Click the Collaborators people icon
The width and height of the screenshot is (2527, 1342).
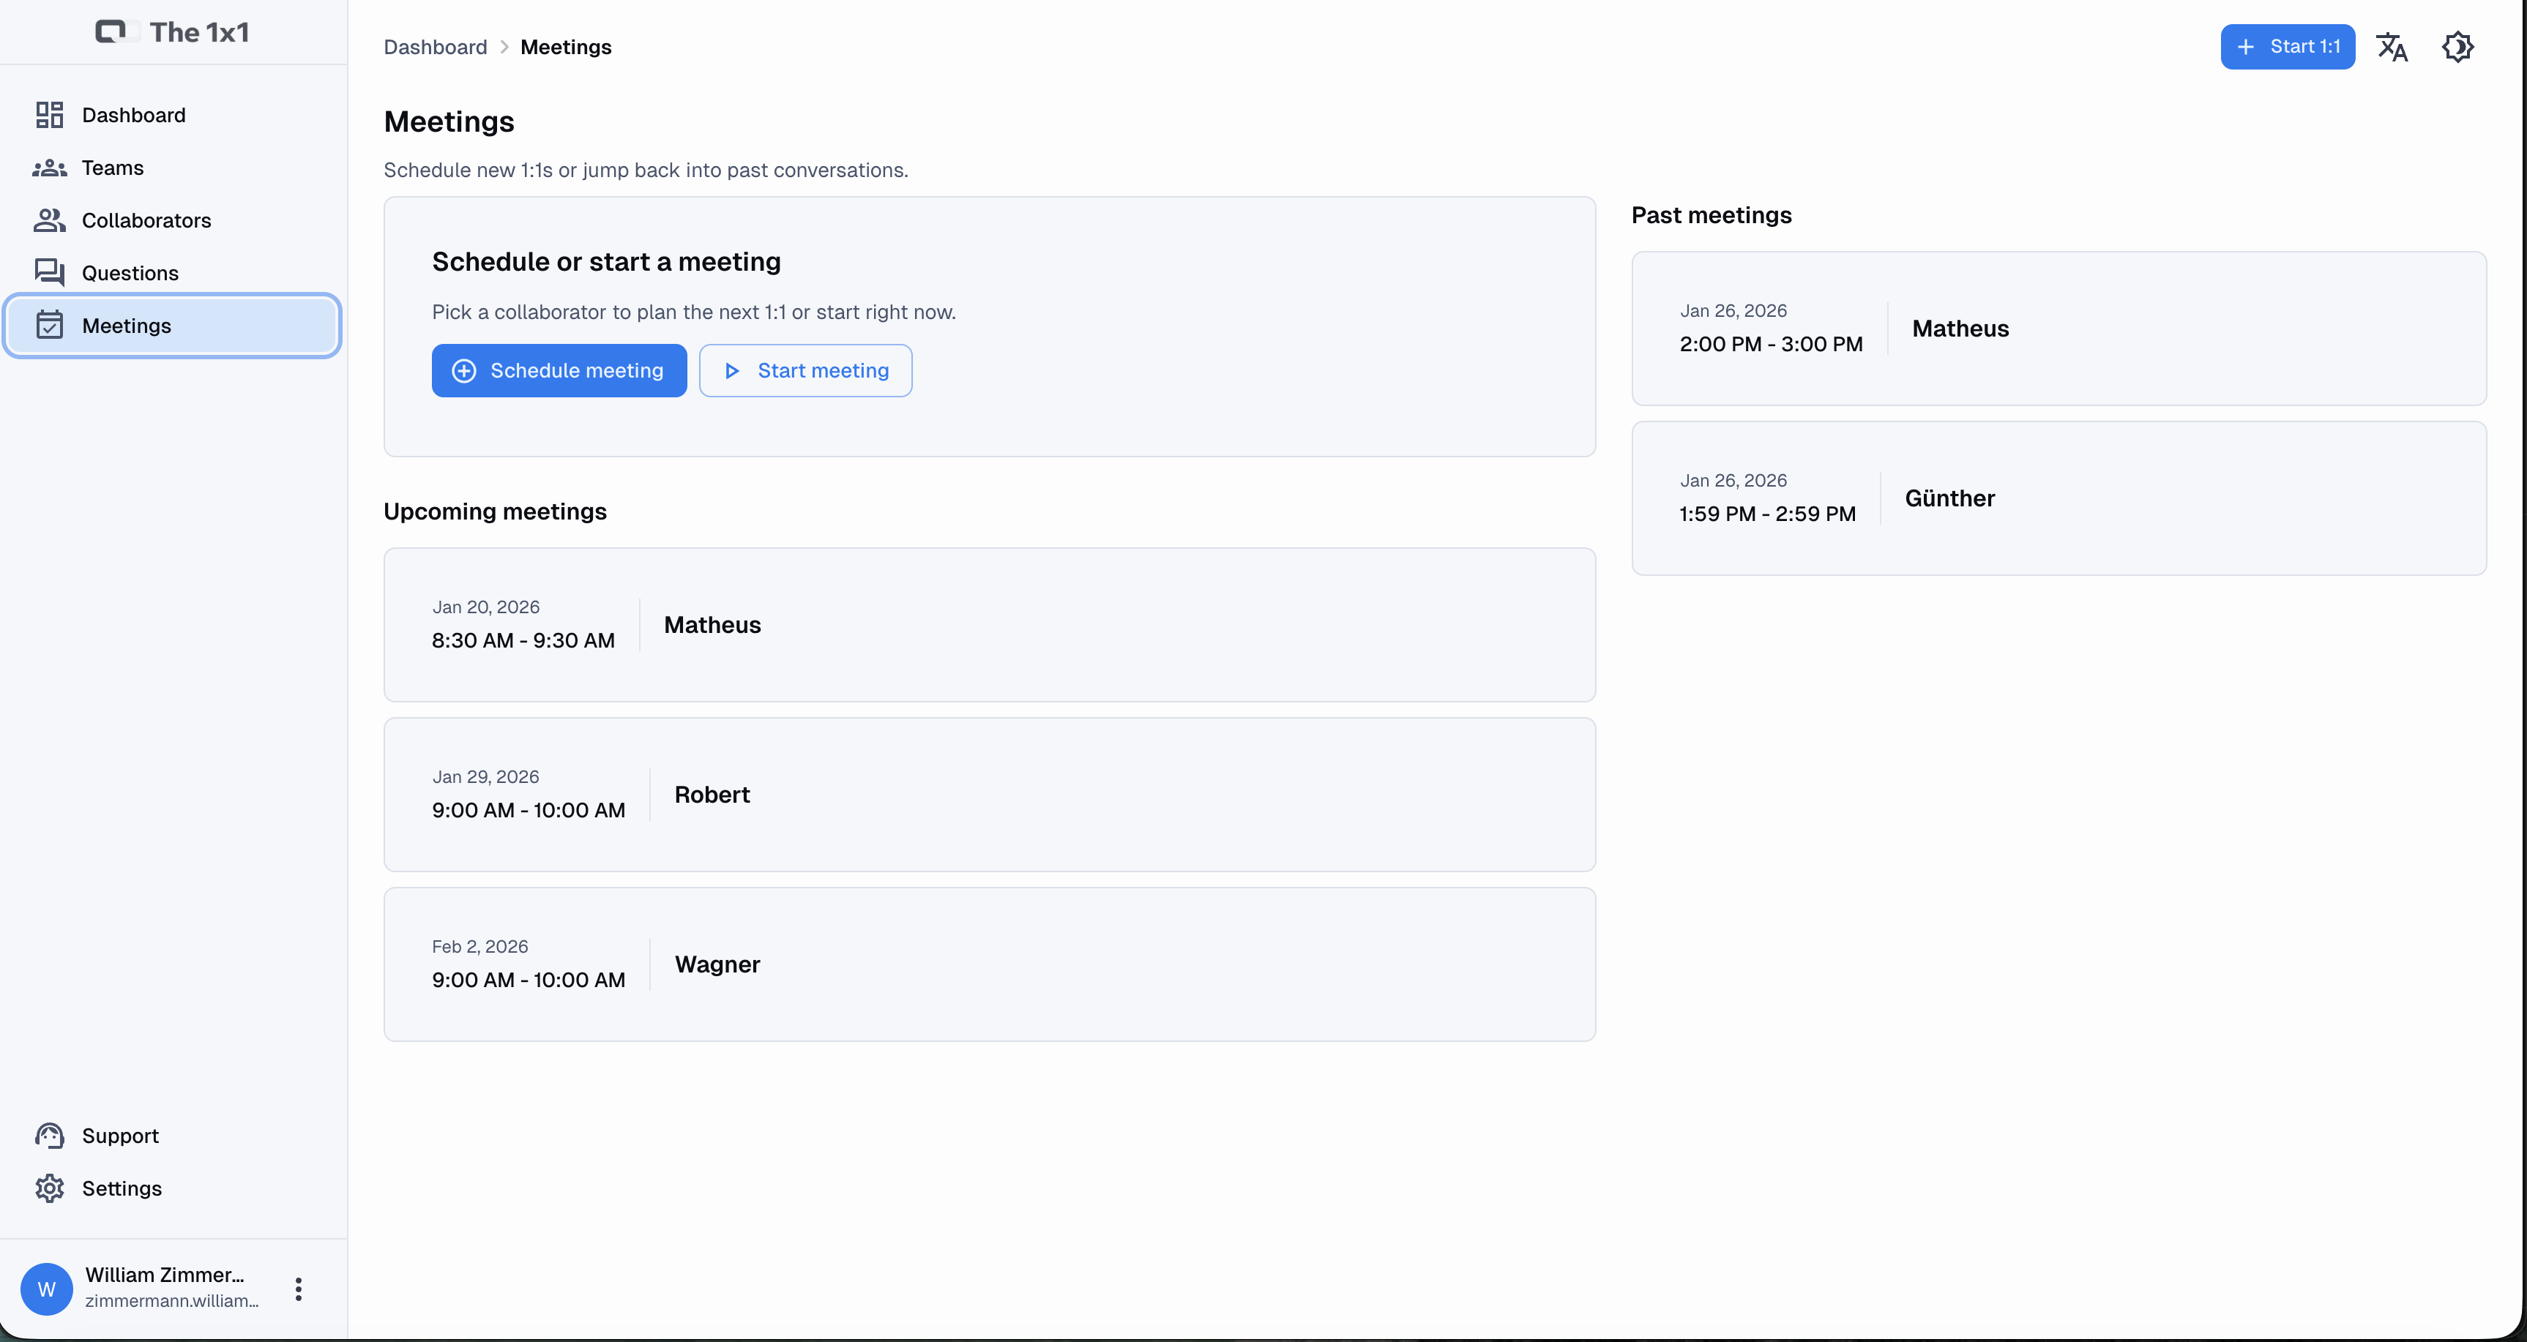(49, 220)
